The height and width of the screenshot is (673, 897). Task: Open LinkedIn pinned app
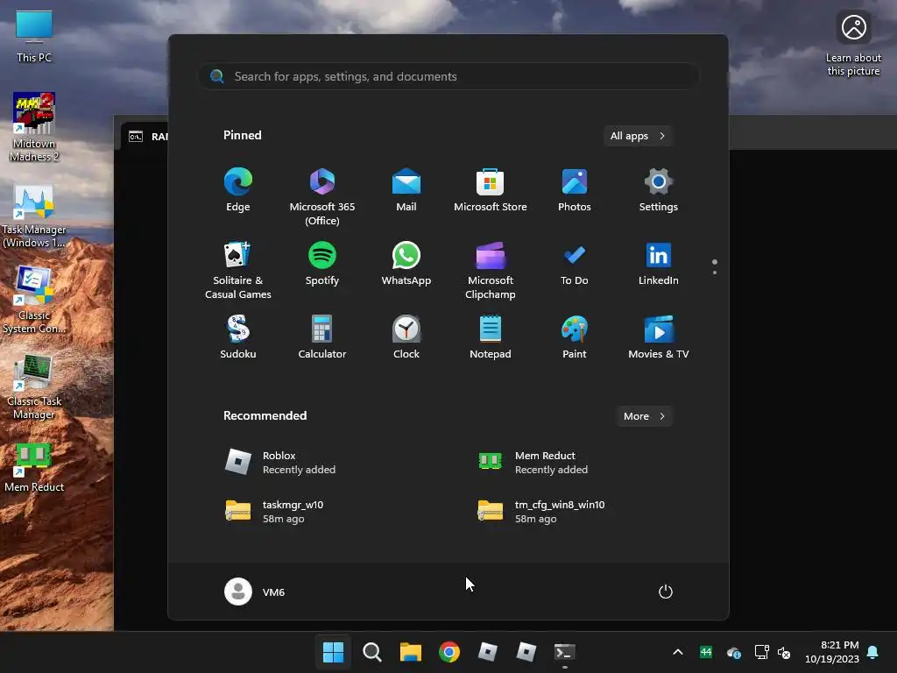[659, 264]
